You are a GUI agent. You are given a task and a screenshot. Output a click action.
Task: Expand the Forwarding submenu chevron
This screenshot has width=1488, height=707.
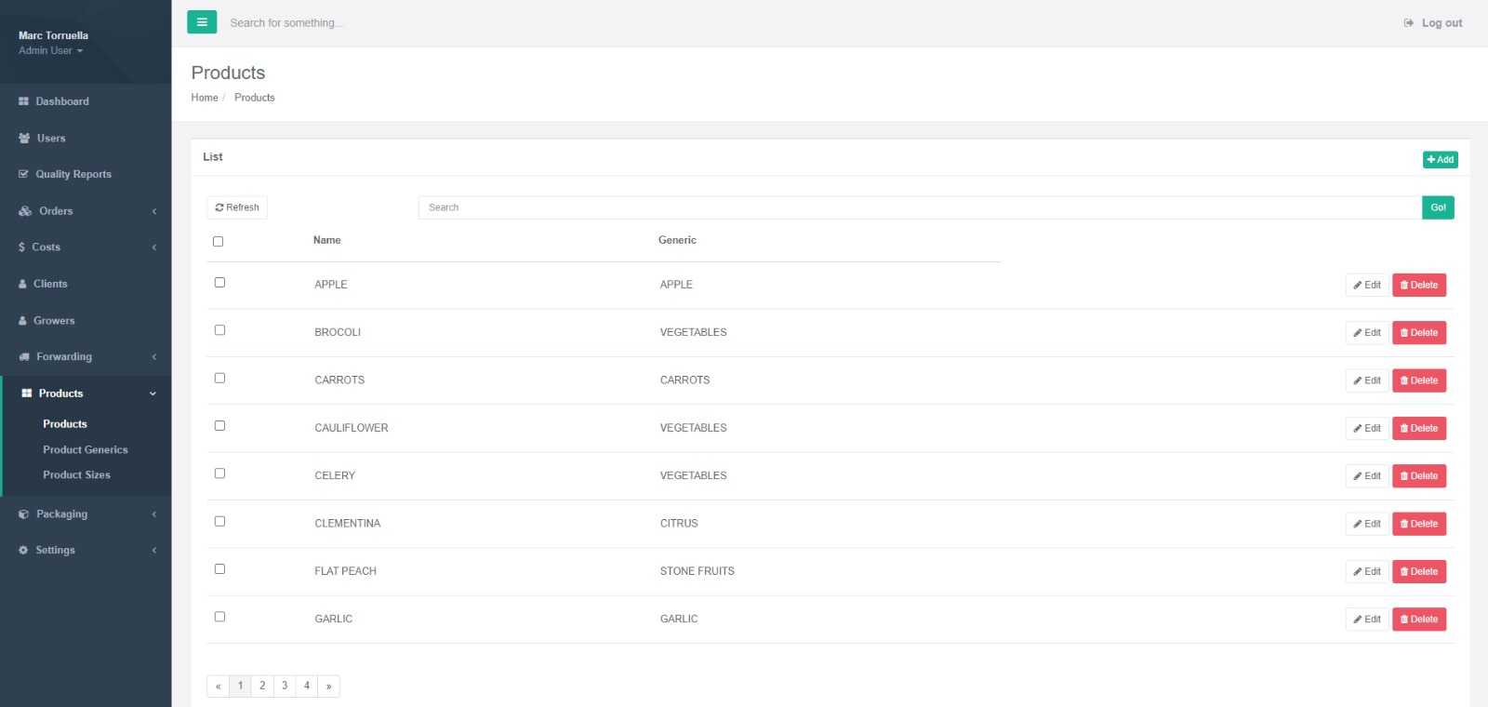[154, 356]
